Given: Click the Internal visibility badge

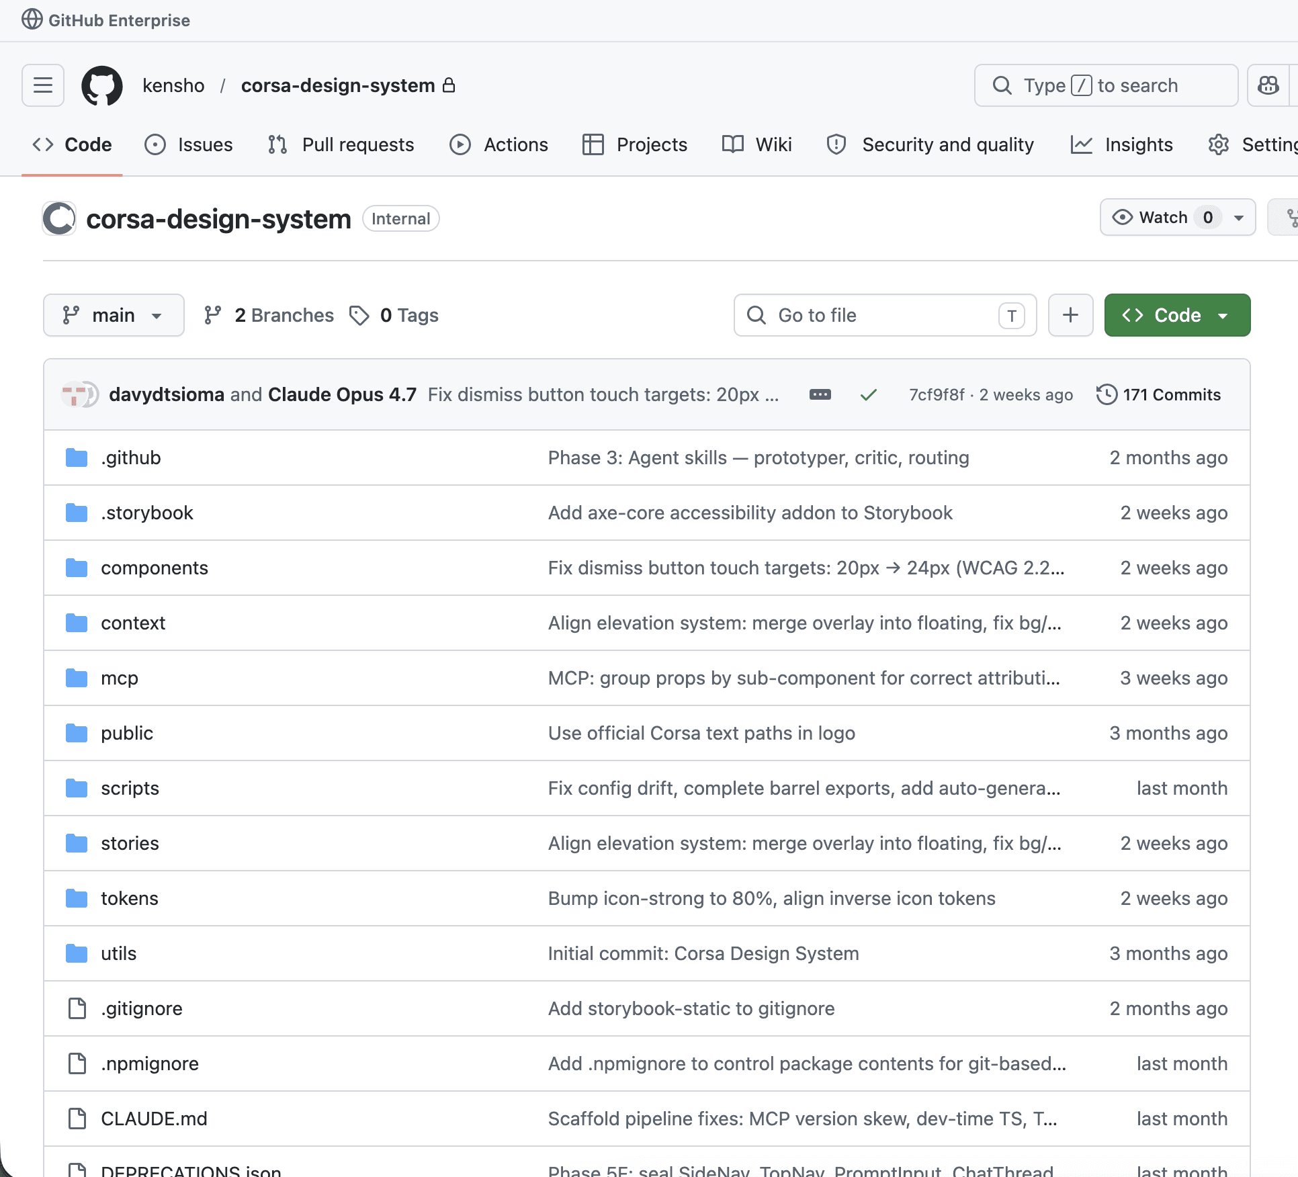Looking at the screenshot, I should tap(401, 218).
